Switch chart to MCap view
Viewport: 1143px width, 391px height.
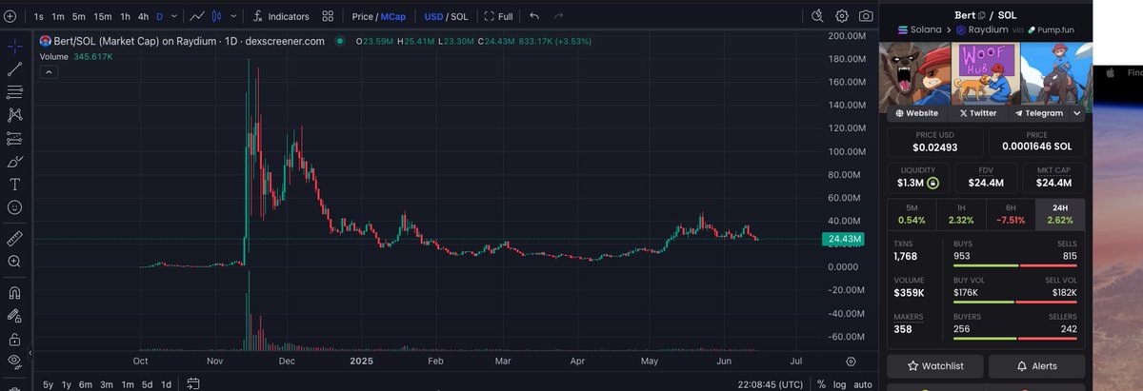click(x=393, y=16)
